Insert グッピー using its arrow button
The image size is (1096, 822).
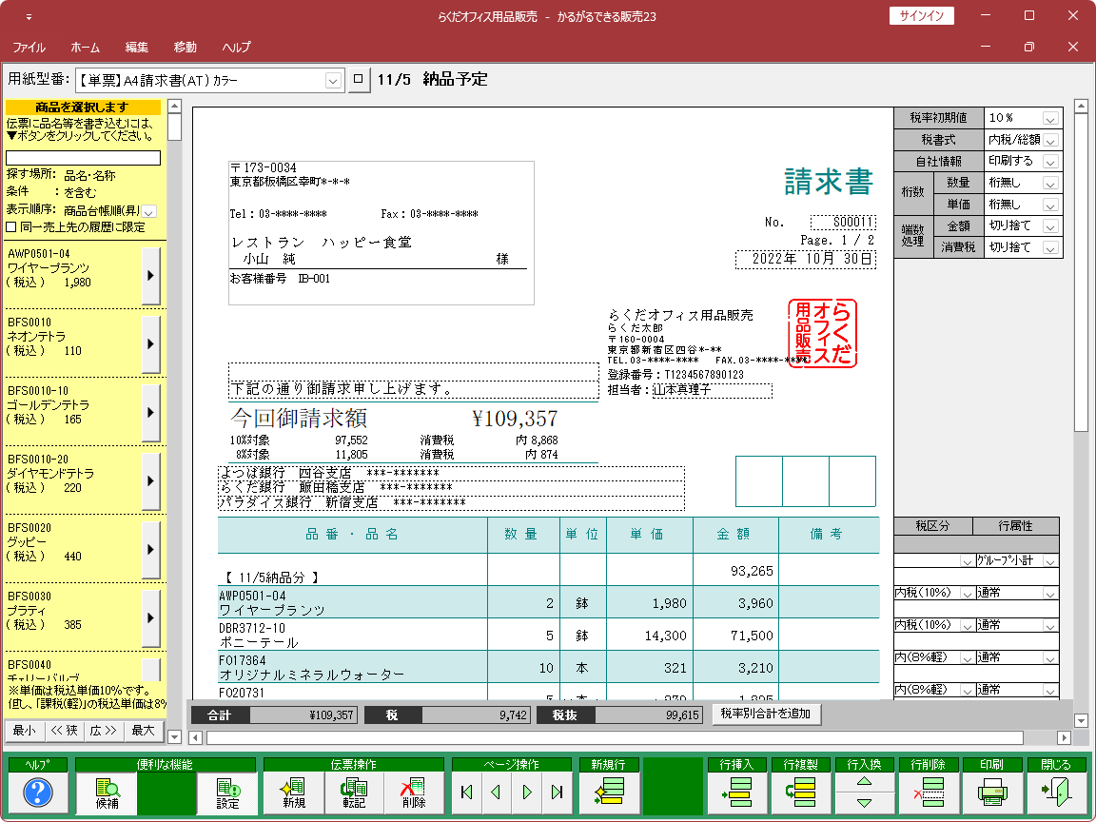click(150, 549)
